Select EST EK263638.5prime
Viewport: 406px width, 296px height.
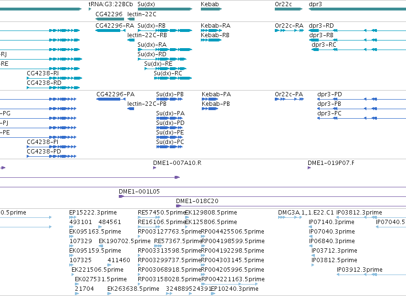tap(133, 289)
